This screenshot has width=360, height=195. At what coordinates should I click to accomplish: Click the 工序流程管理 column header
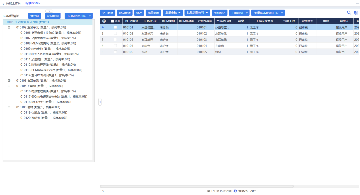coord(264,21)
